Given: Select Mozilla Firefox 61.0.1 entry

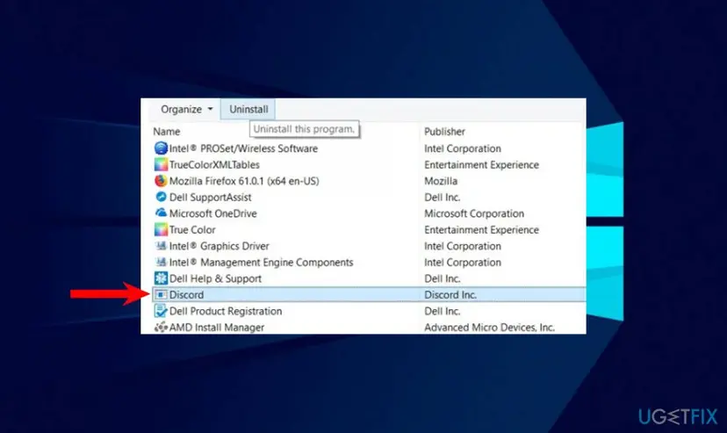Looking at the screenshot, I should (x=244, y=181).
